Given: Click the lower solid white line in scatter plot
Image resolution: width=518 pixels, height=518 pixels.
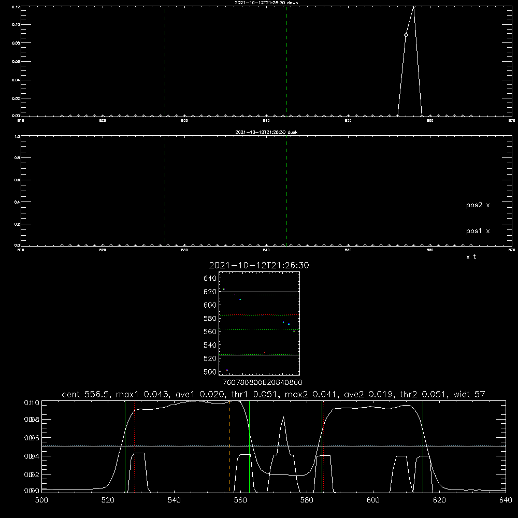Looking at the screenshot, I should tap(259, 355).
